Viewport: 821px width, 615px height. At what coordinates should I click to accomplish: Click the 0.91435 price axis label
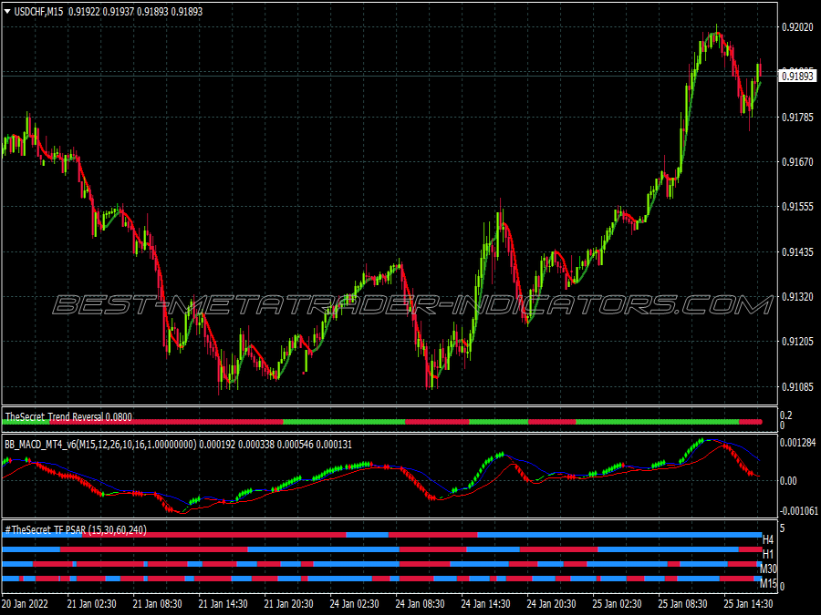pos(797,252)
